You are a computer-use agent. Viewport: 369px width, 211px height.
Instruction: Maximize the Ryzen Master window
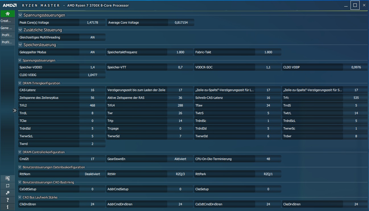[x=355, y=5]
